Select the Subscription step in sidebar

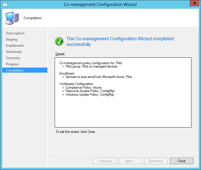tap(15, 33)
